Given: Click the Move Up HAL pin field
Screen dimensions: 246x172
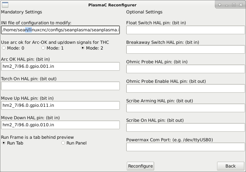Looking at the screenshot, I should click(60, 105).
